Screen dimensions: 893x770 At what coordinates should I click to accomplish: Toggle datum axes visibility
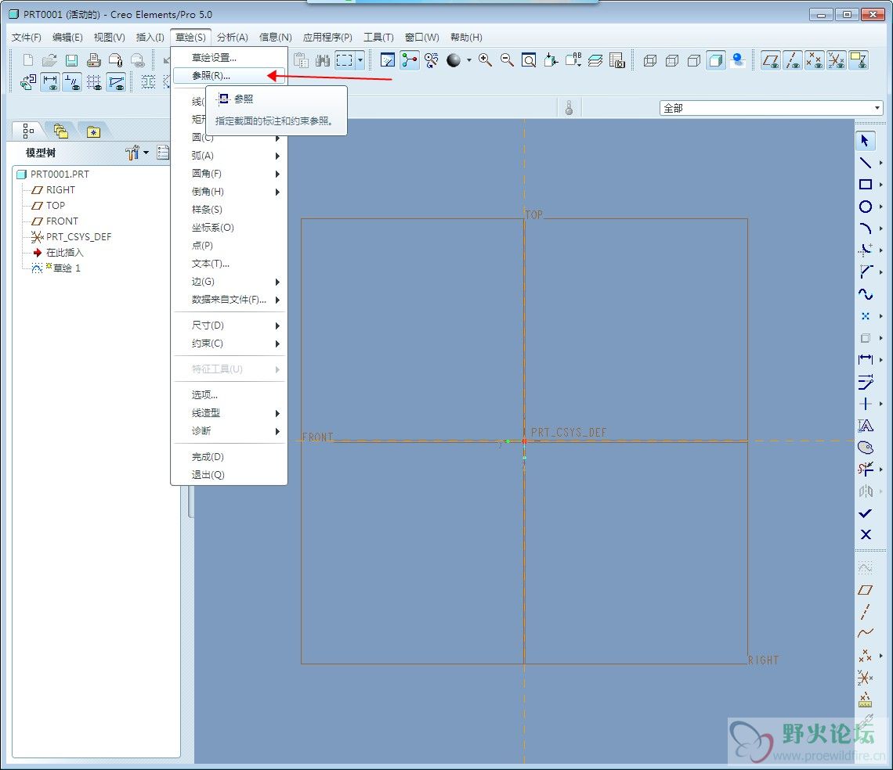(792, 59)
